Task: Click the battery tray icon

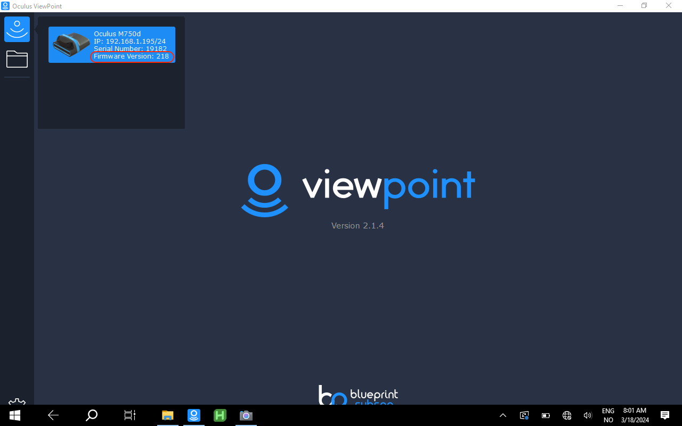Action: pos(546,415)
